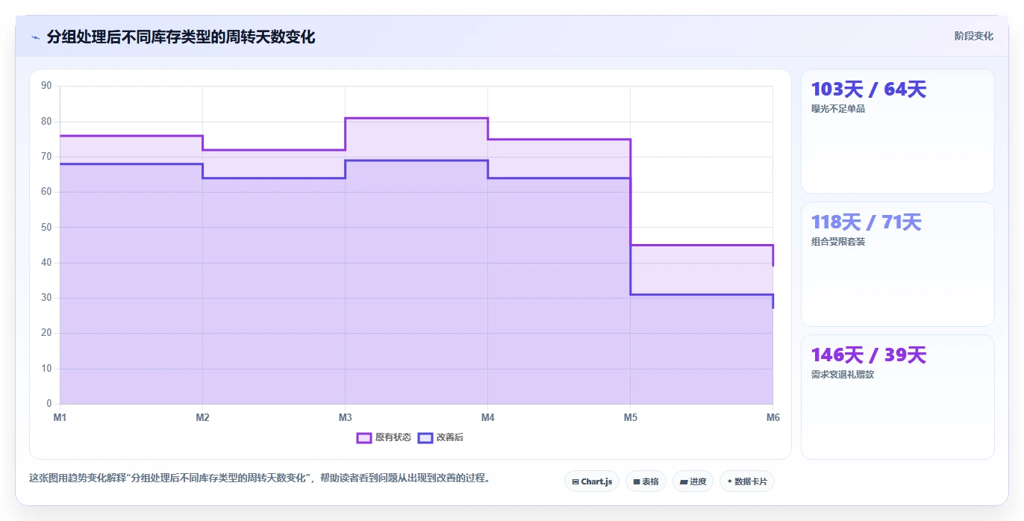Click the icon inside the 表格 chip
Viewport: 1024px width, 521px height.
(x=637, y=482)
